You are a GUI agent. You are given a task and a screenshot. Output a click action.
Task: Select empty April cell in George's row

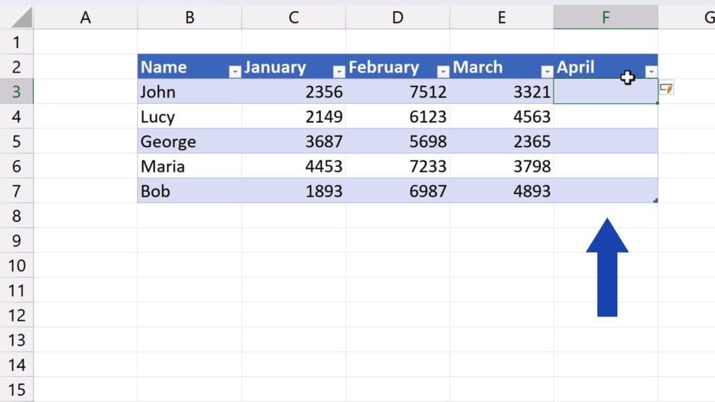(x=605, y=141)
